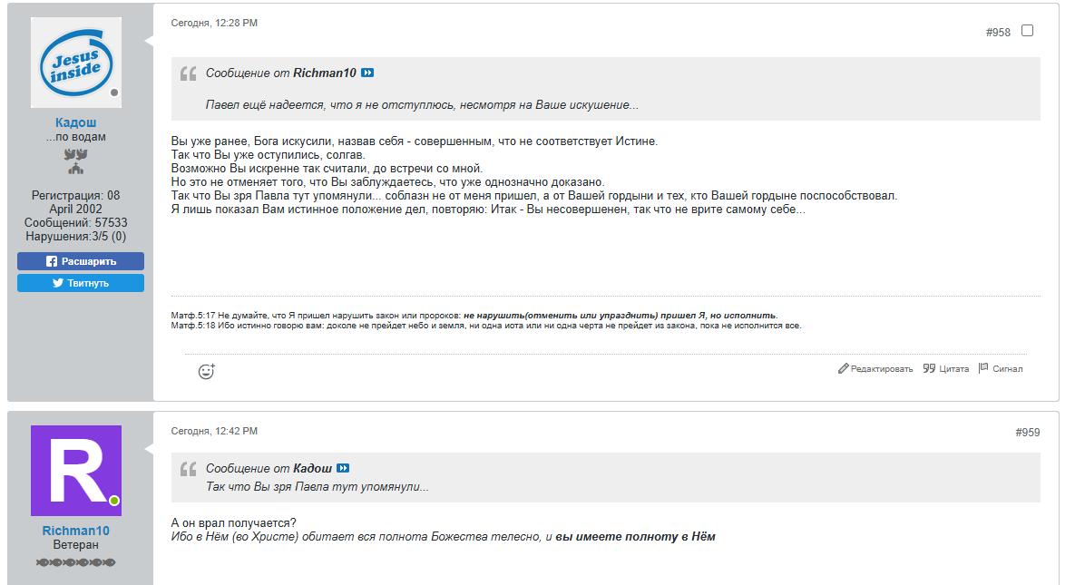Quote post #958 using Цитата
Viewport: 1075px width, 585px height.
pos(946,369)
